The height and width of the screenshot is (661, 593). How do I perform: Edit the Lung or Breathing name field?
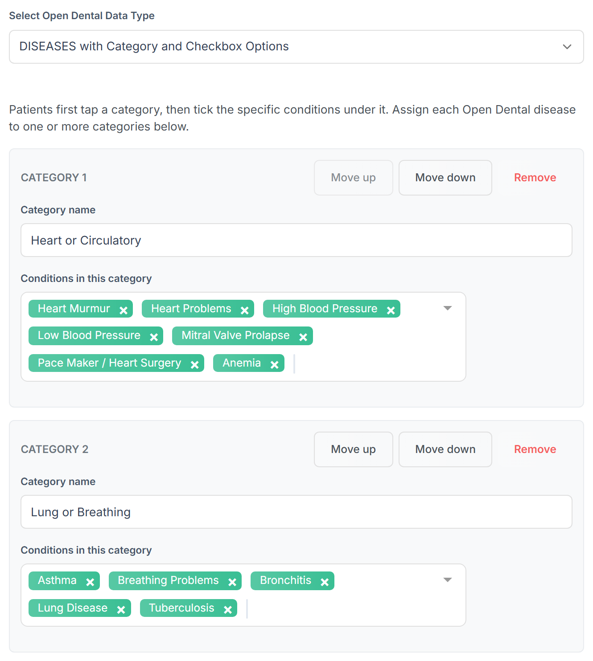[296, 512]
